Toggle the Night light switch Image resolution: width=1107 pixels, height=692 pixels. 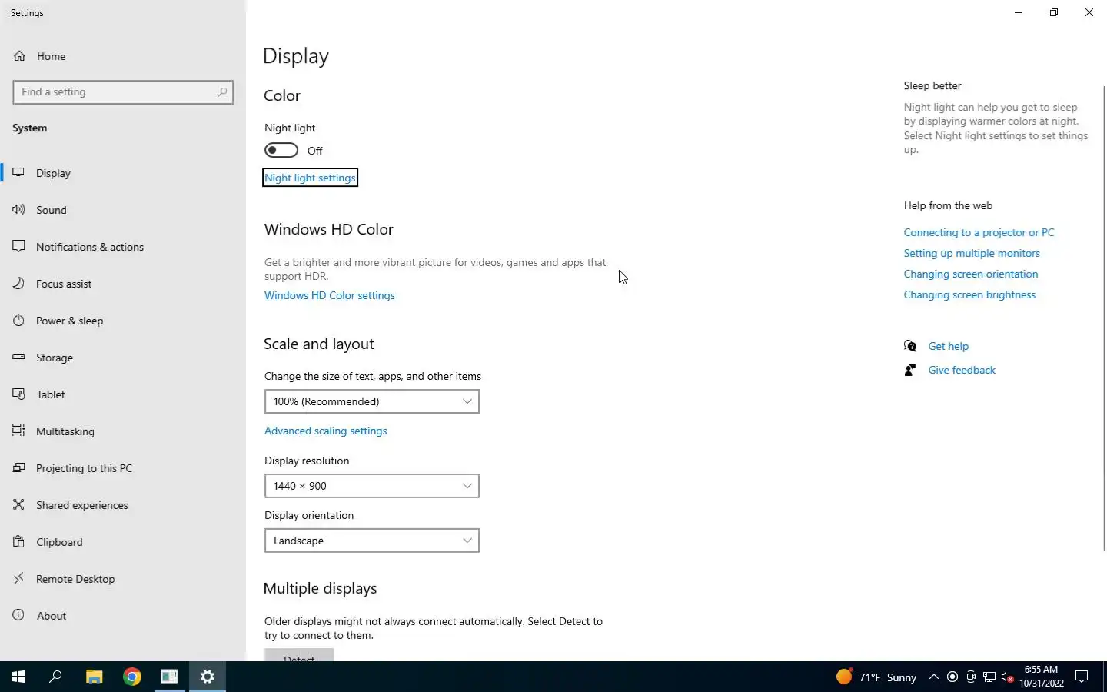(x=281, y=150)
